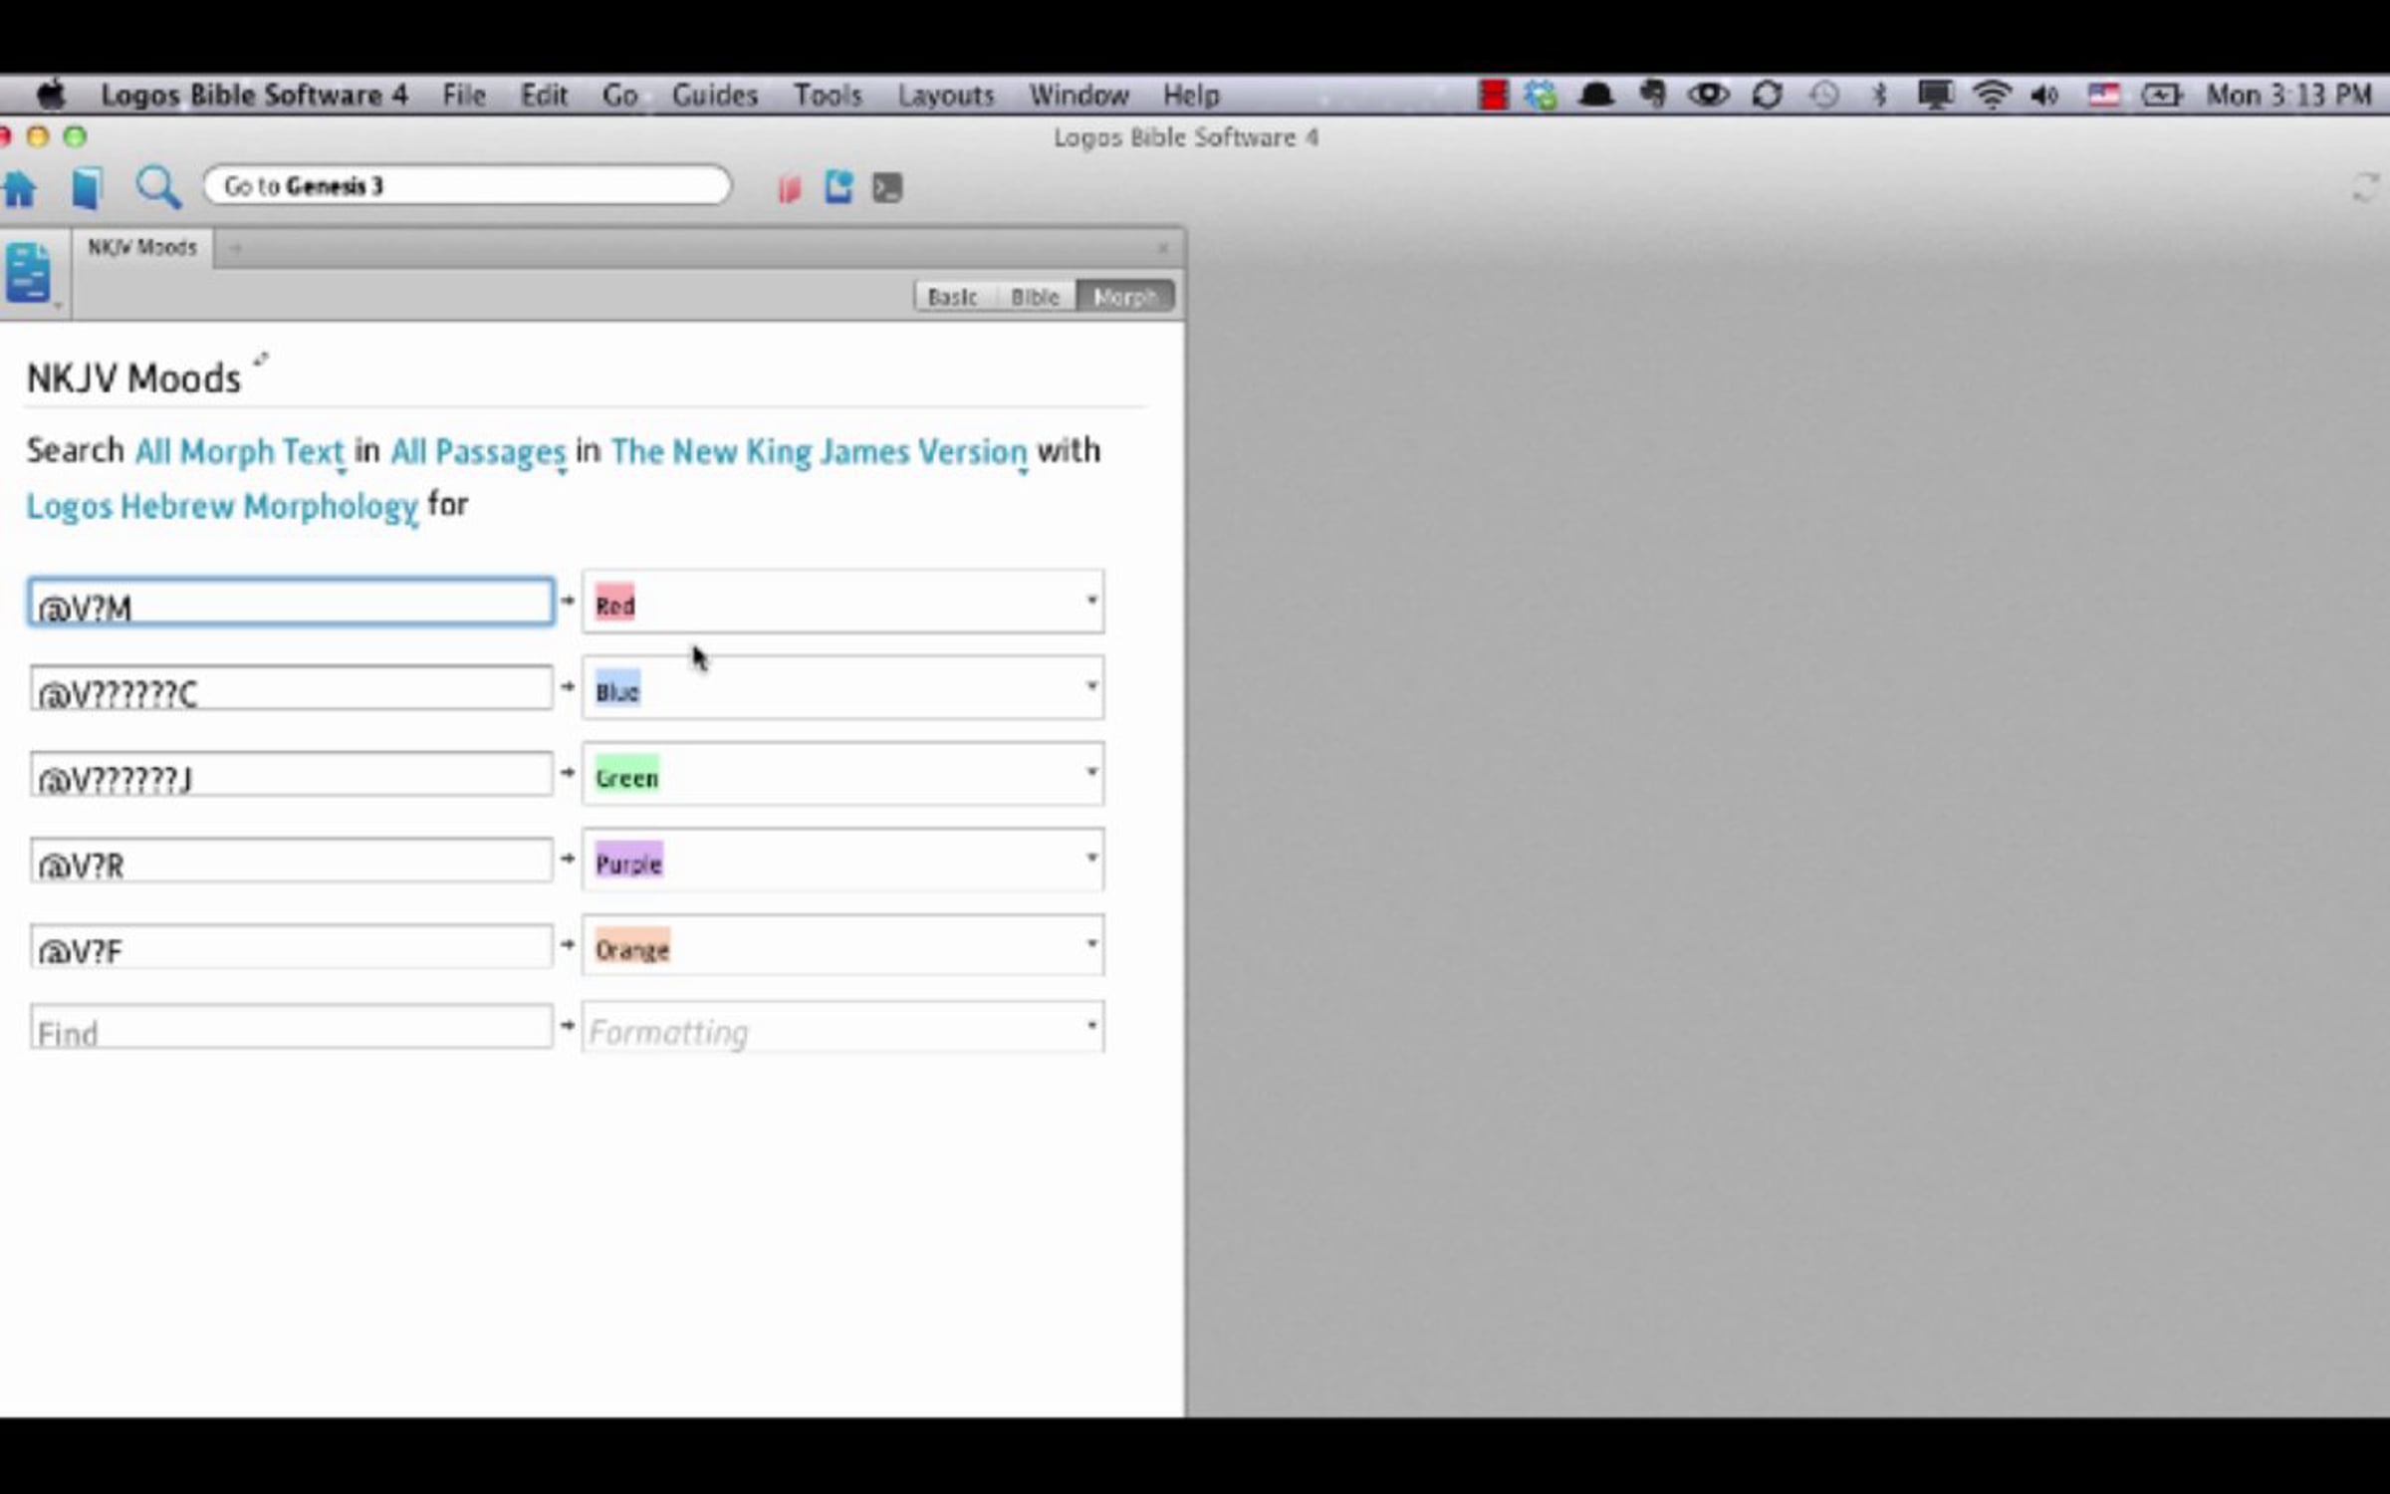Viewport: 2390px width, 1494px height.
Task: Close the NKJV Moods panel
Action: click(x=1162, y=248)
